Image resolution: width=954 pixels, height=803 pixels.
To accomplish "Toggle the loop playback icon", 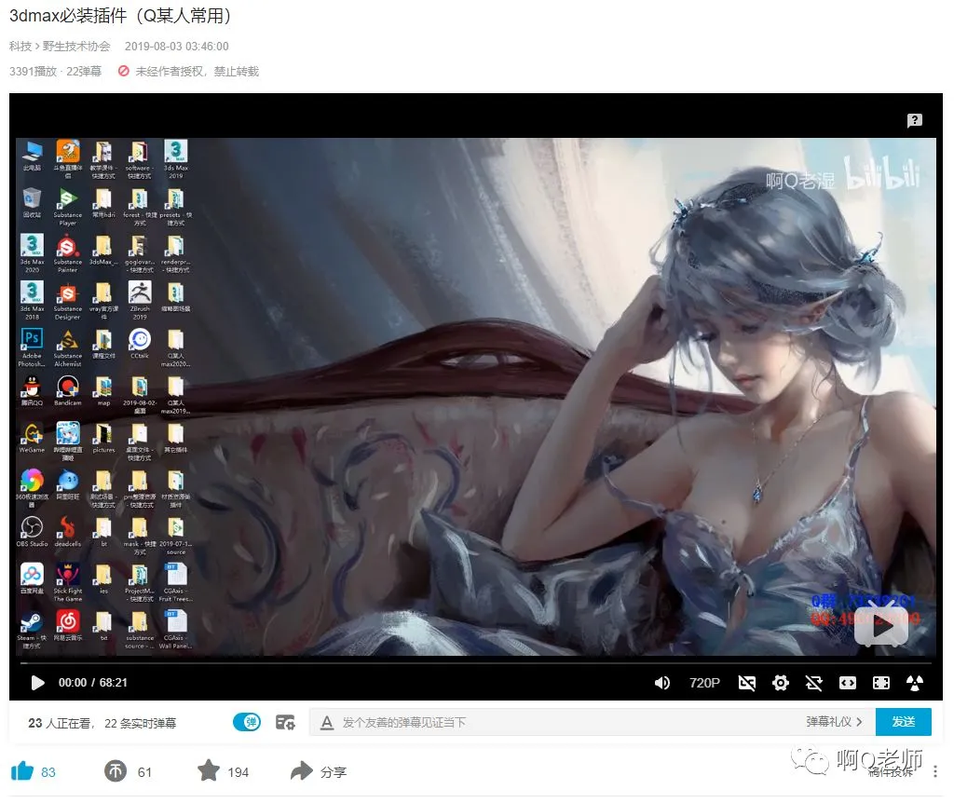I will (x=814, y=683).
